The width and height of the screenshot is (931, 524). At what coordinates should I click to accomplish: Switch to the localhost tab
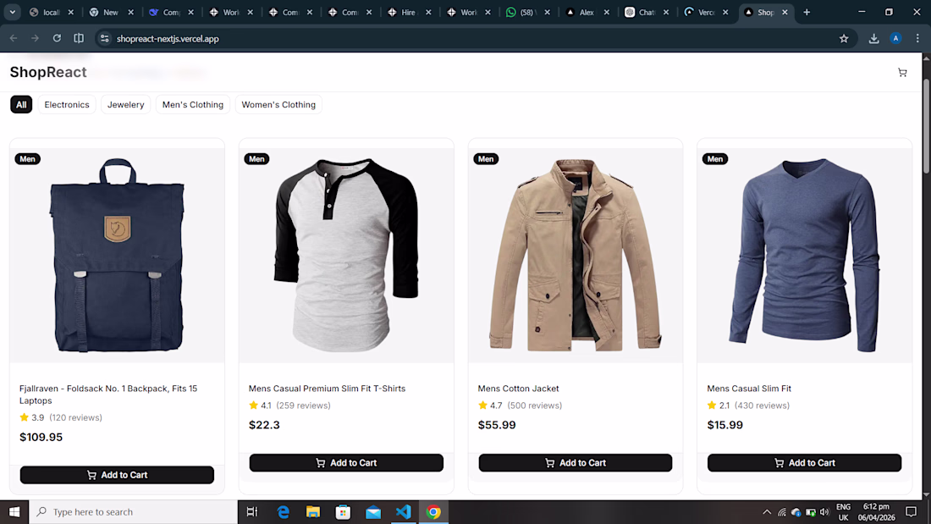51,12
